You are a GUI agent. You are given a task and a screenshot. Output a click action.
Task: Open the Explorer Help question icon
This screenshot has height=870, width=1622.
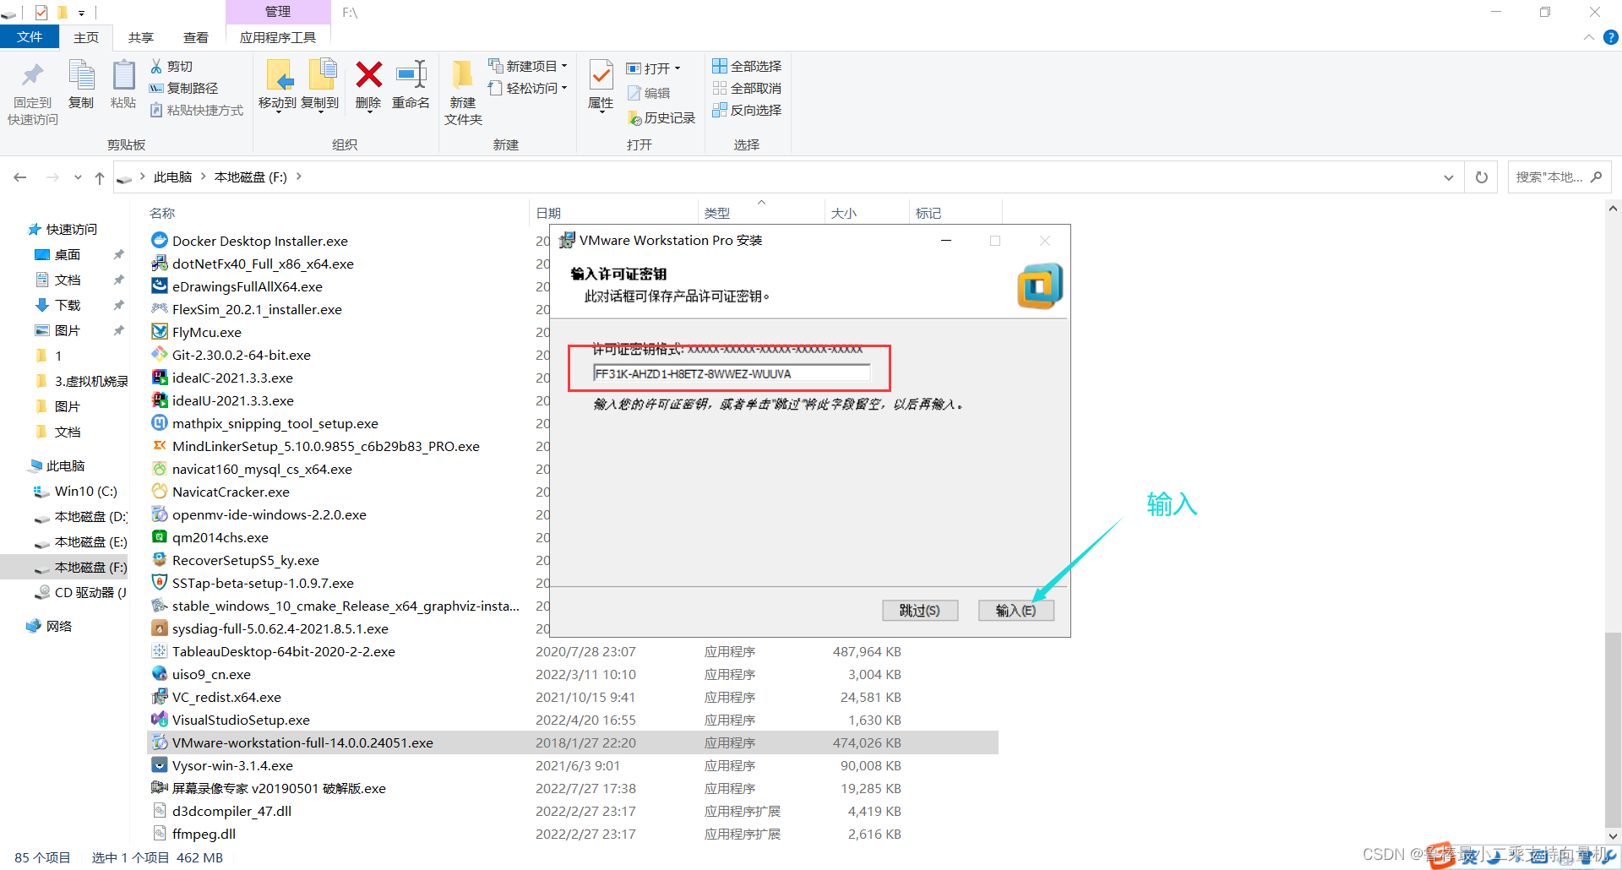1611,37
